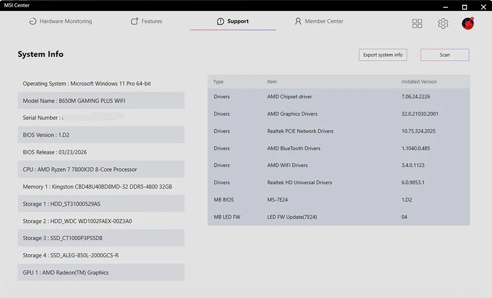This screenshot has height=298, width=492.
Task: Click the user profile avatar
Action: [468, 24]
